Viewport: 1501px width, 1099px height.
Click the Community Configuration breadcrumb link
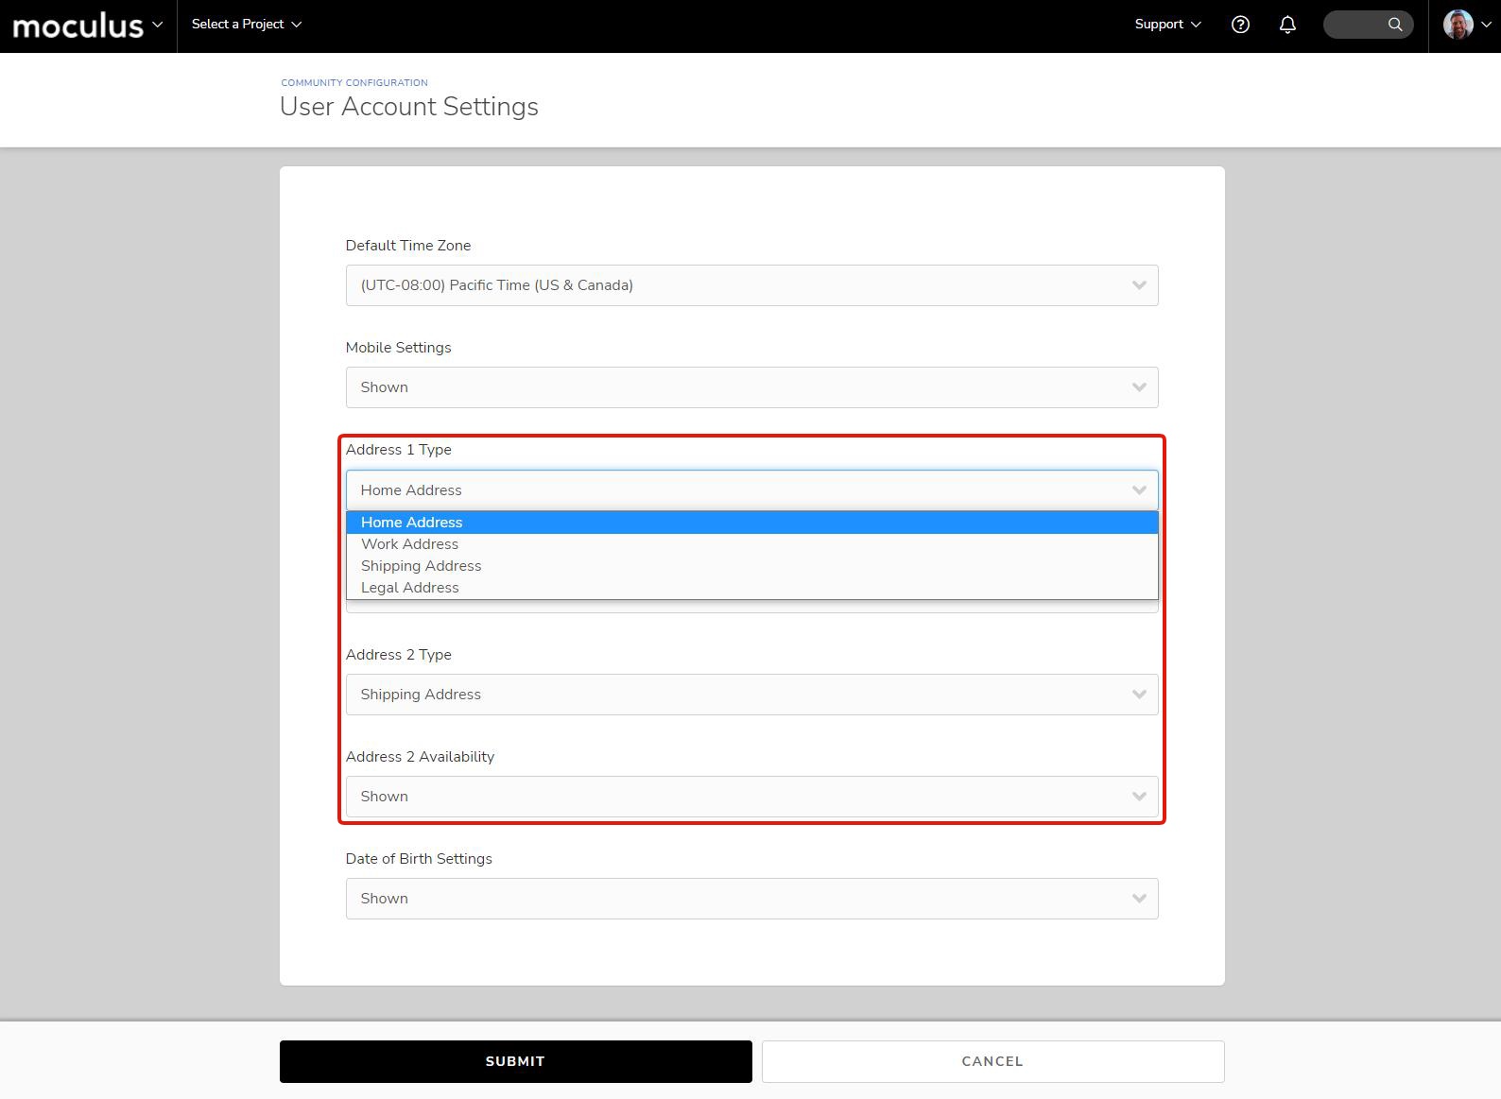point(354,83)
